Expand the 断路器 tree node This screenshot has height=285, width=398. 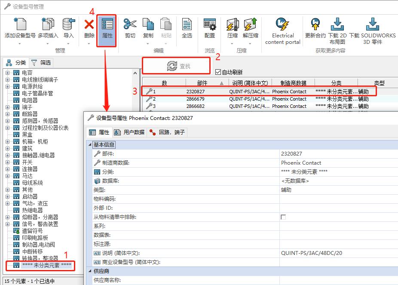[x=7, y=114]
